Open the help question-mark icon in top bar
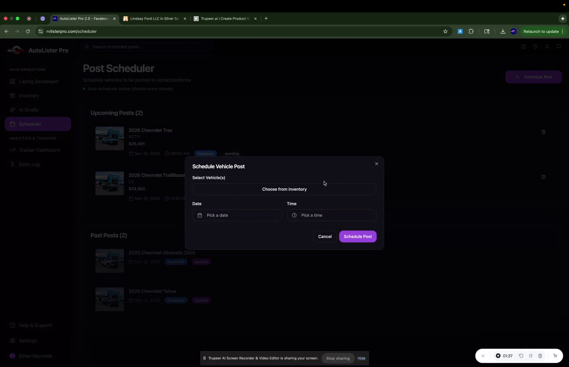Image resolution: width=569 pixels, height=367 pixels. coord(535,47)
